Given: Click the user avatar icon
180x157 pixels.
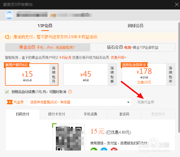Looking at the screenshot, I should point(9,15).
